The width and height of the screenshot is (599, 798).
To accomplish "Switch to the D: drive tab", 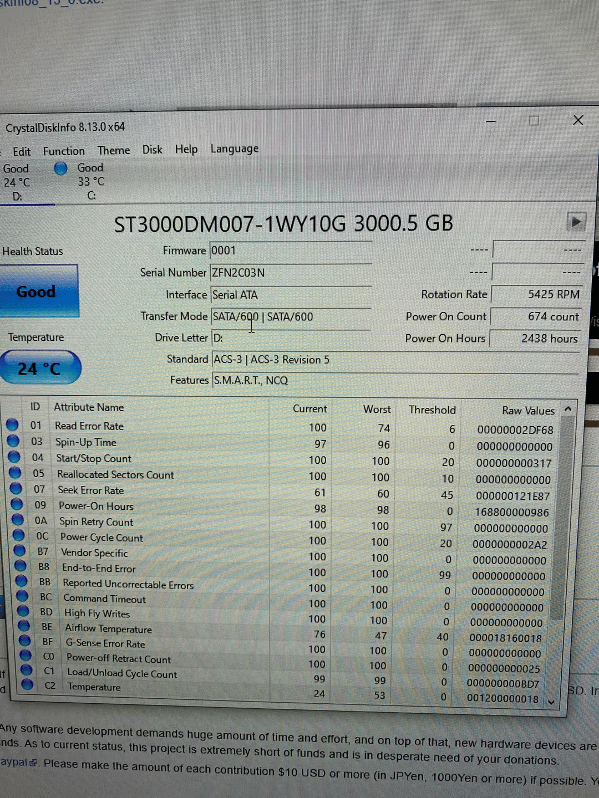I will (x=18, y=182).
